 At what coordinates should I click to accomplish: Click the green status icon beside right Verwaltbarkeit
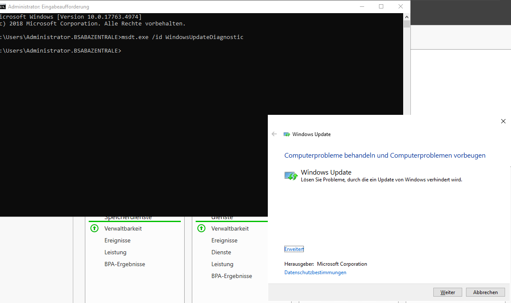point(202,228)
